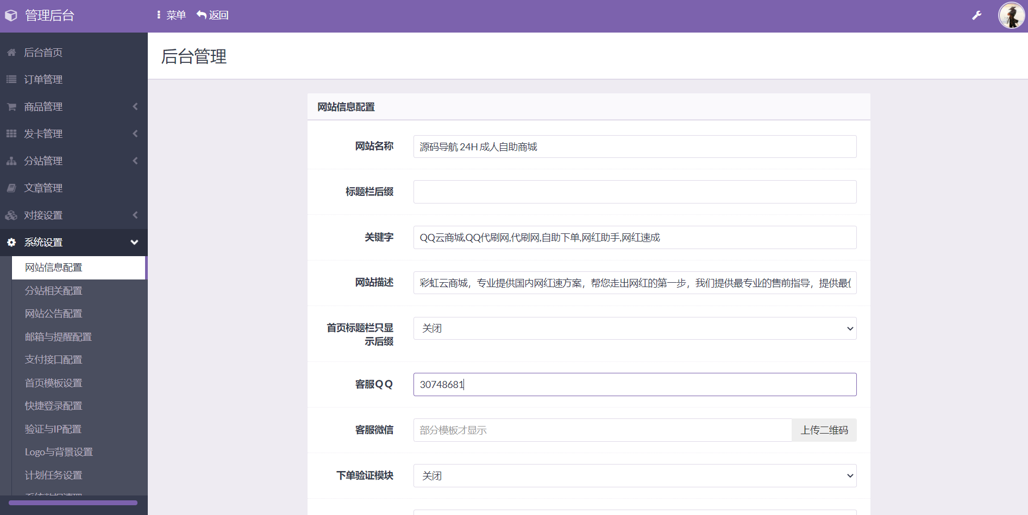1028x515 pixels.
Task: Open the 下单验证模块 dropdown
Action: pyautogui.click(x=634, y=476)
